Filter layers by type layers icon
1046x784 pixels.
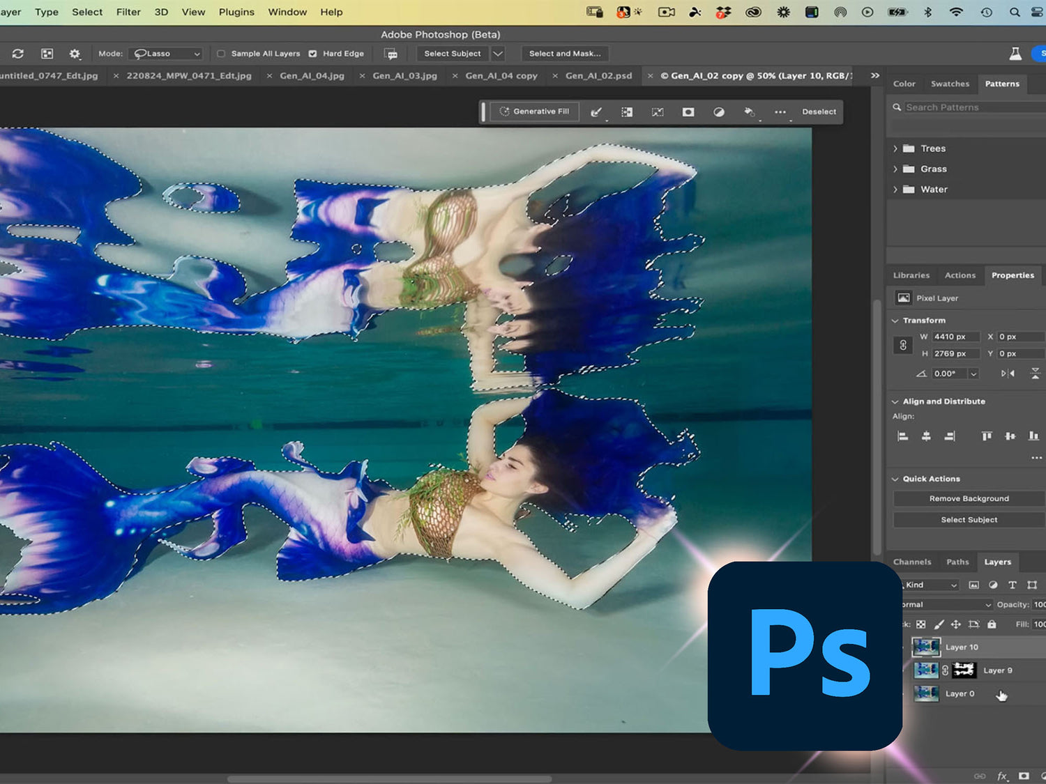click(x=1012, y=585)
